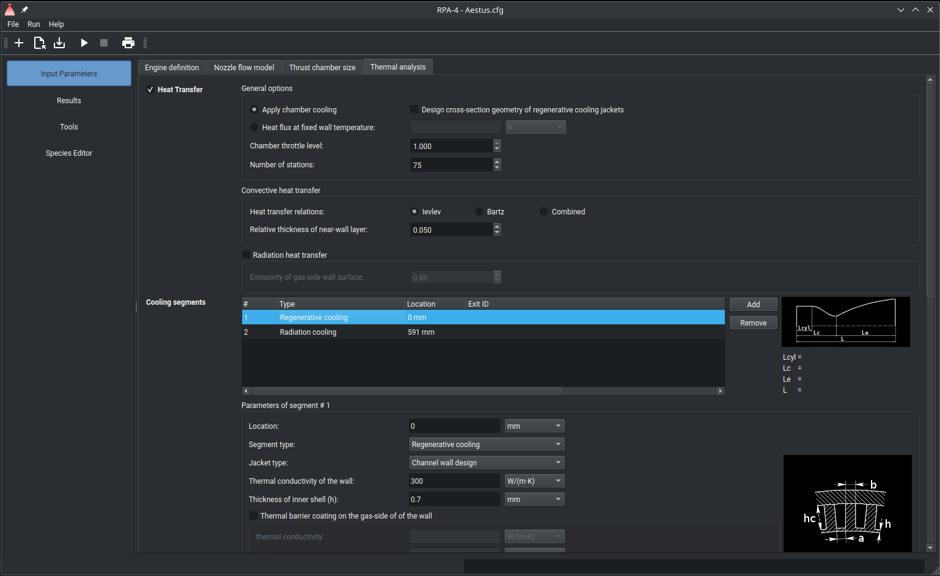Click the Remove cooling segment button
Viewport: 940px width, 576px height.
pyautogui.click(x=753, y=323)
